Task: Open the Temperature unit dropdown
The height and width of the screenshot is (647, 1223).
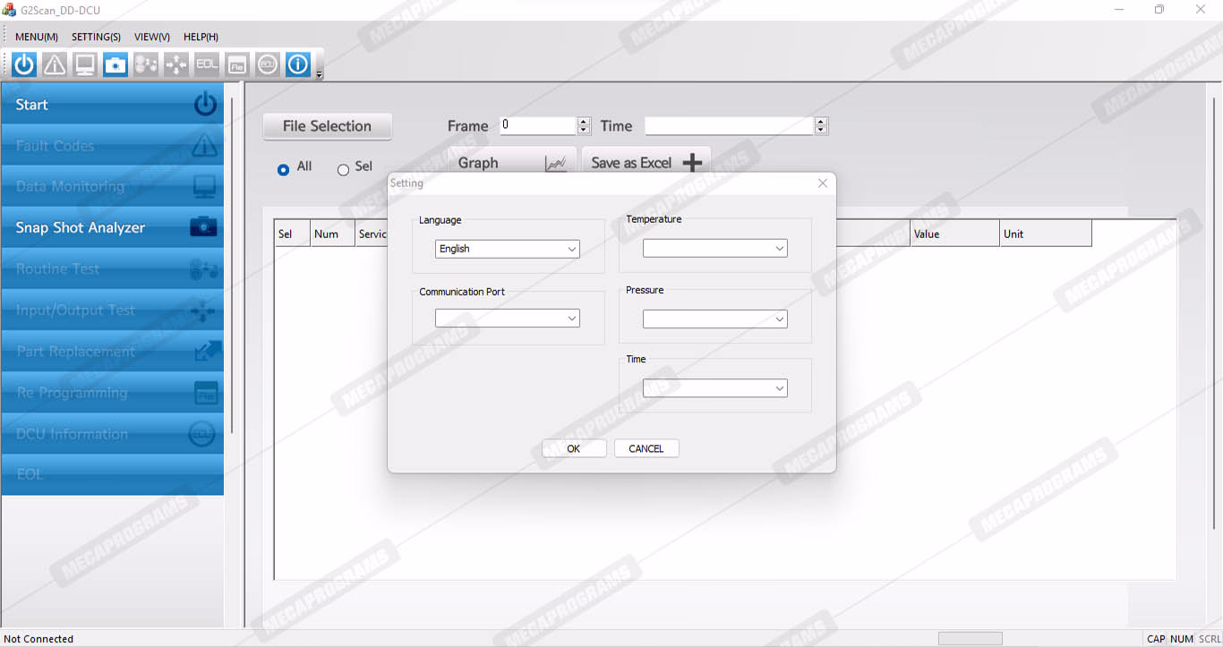Action: click(714, 248)
